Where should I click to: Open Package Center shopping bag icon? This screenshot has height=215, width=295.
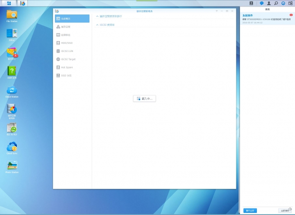(x=12, y=54)
